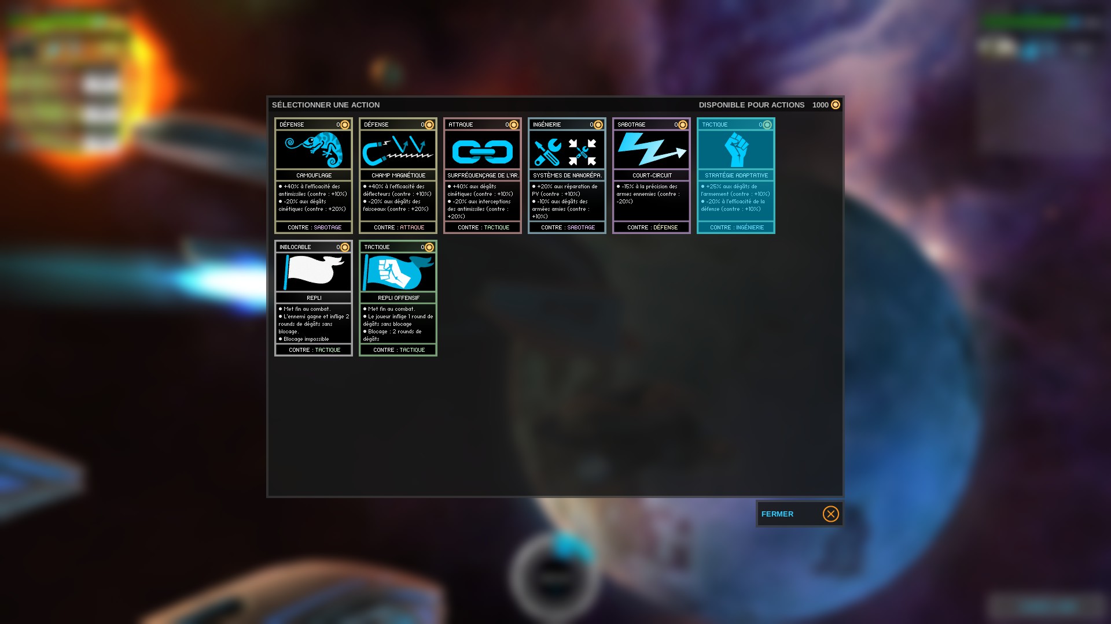Image resolution: width=1111 pixels, height=624 pixels.
Task: Select the Camouflage chameleon icon
Action: 314,150
